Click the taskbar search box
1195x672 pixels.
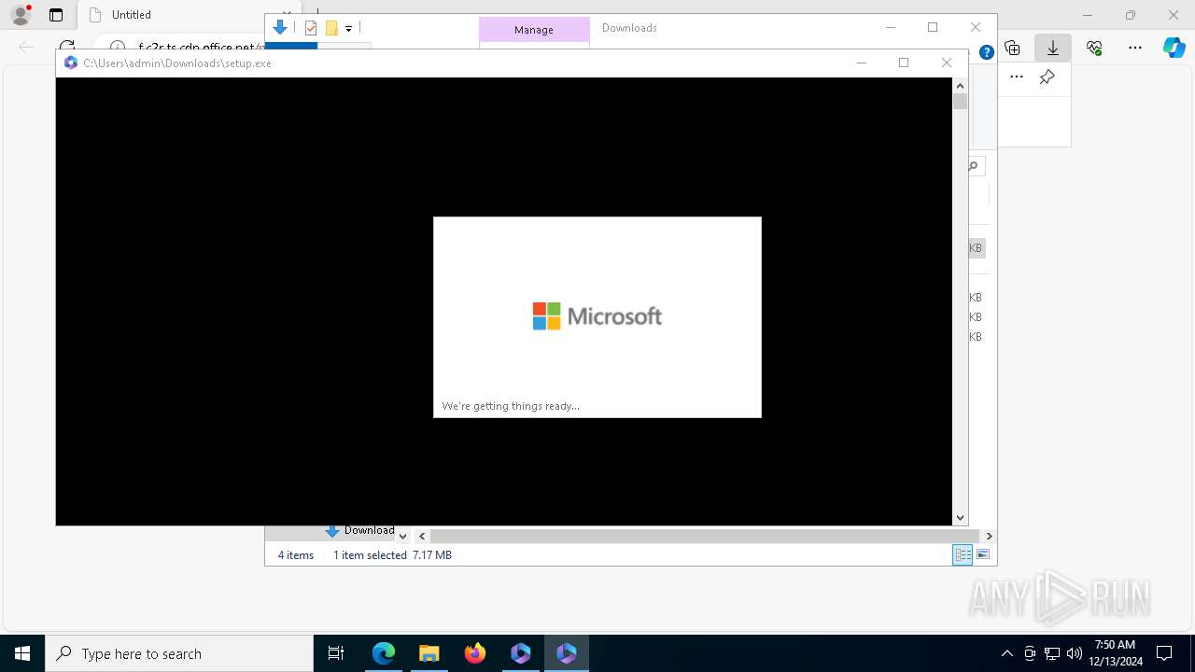[x=179, y=653]
